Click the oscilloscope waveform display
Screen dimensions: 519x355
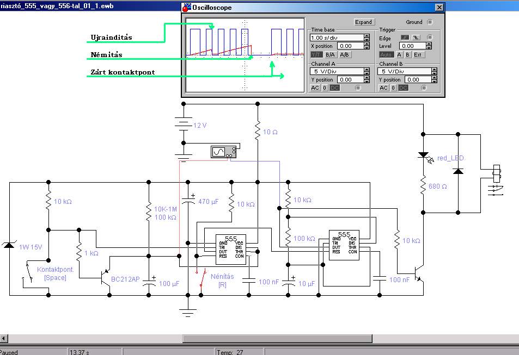(x=245, y=55)
